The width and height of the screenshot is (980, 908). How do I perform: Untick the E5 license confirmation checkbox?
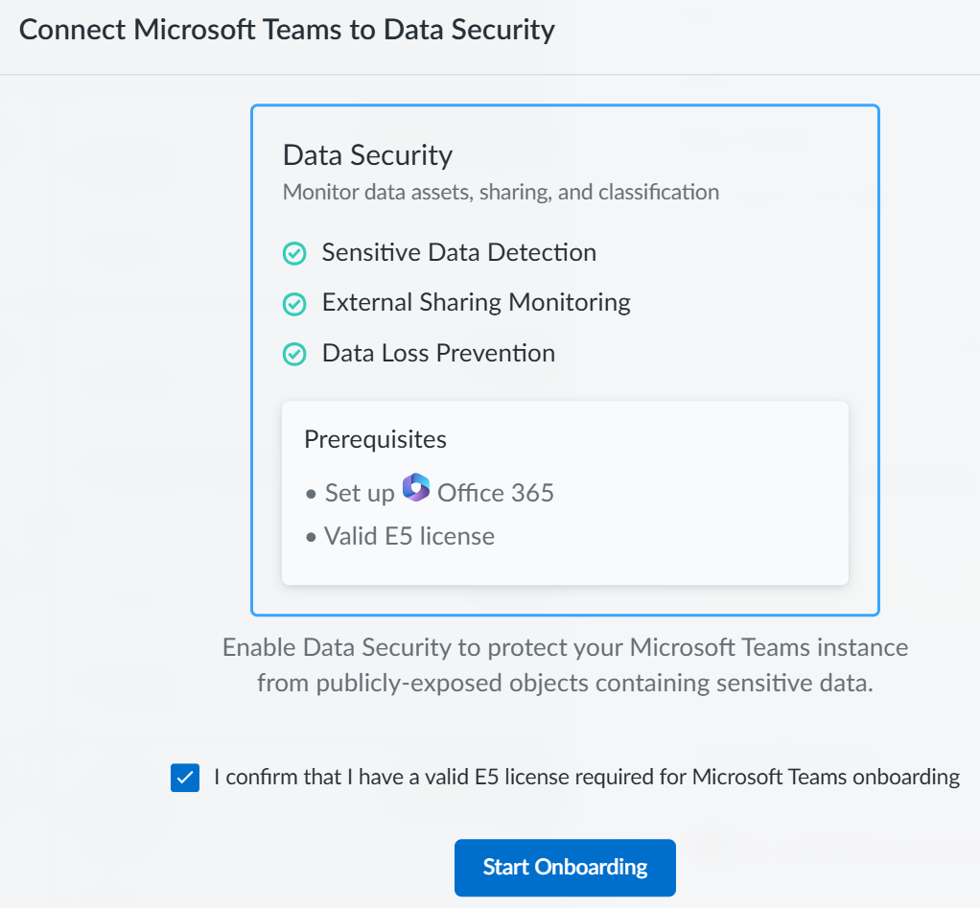tap(184, 778)
